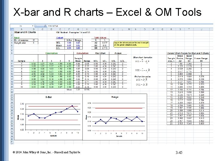This screenshot has width=215, height=161.
Task: Click the slide page number 3-45
Action: 179,153
